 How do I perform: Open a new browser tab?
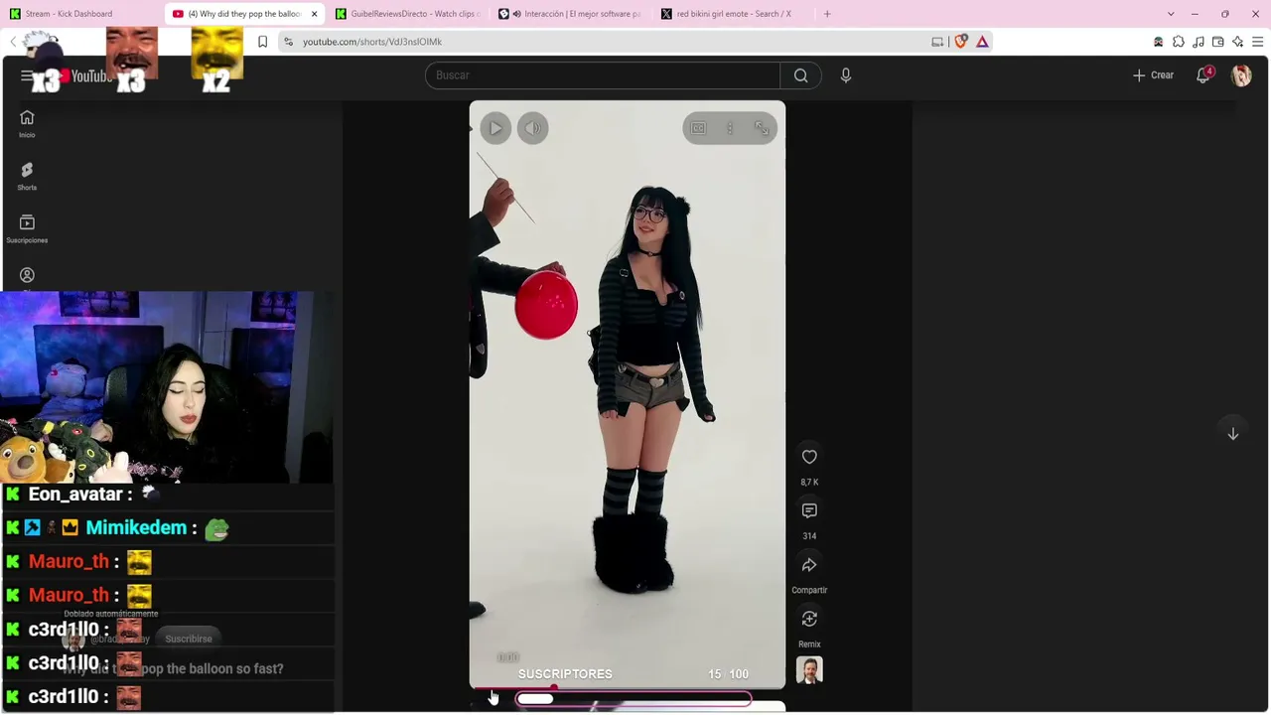[x=827, y=14]
